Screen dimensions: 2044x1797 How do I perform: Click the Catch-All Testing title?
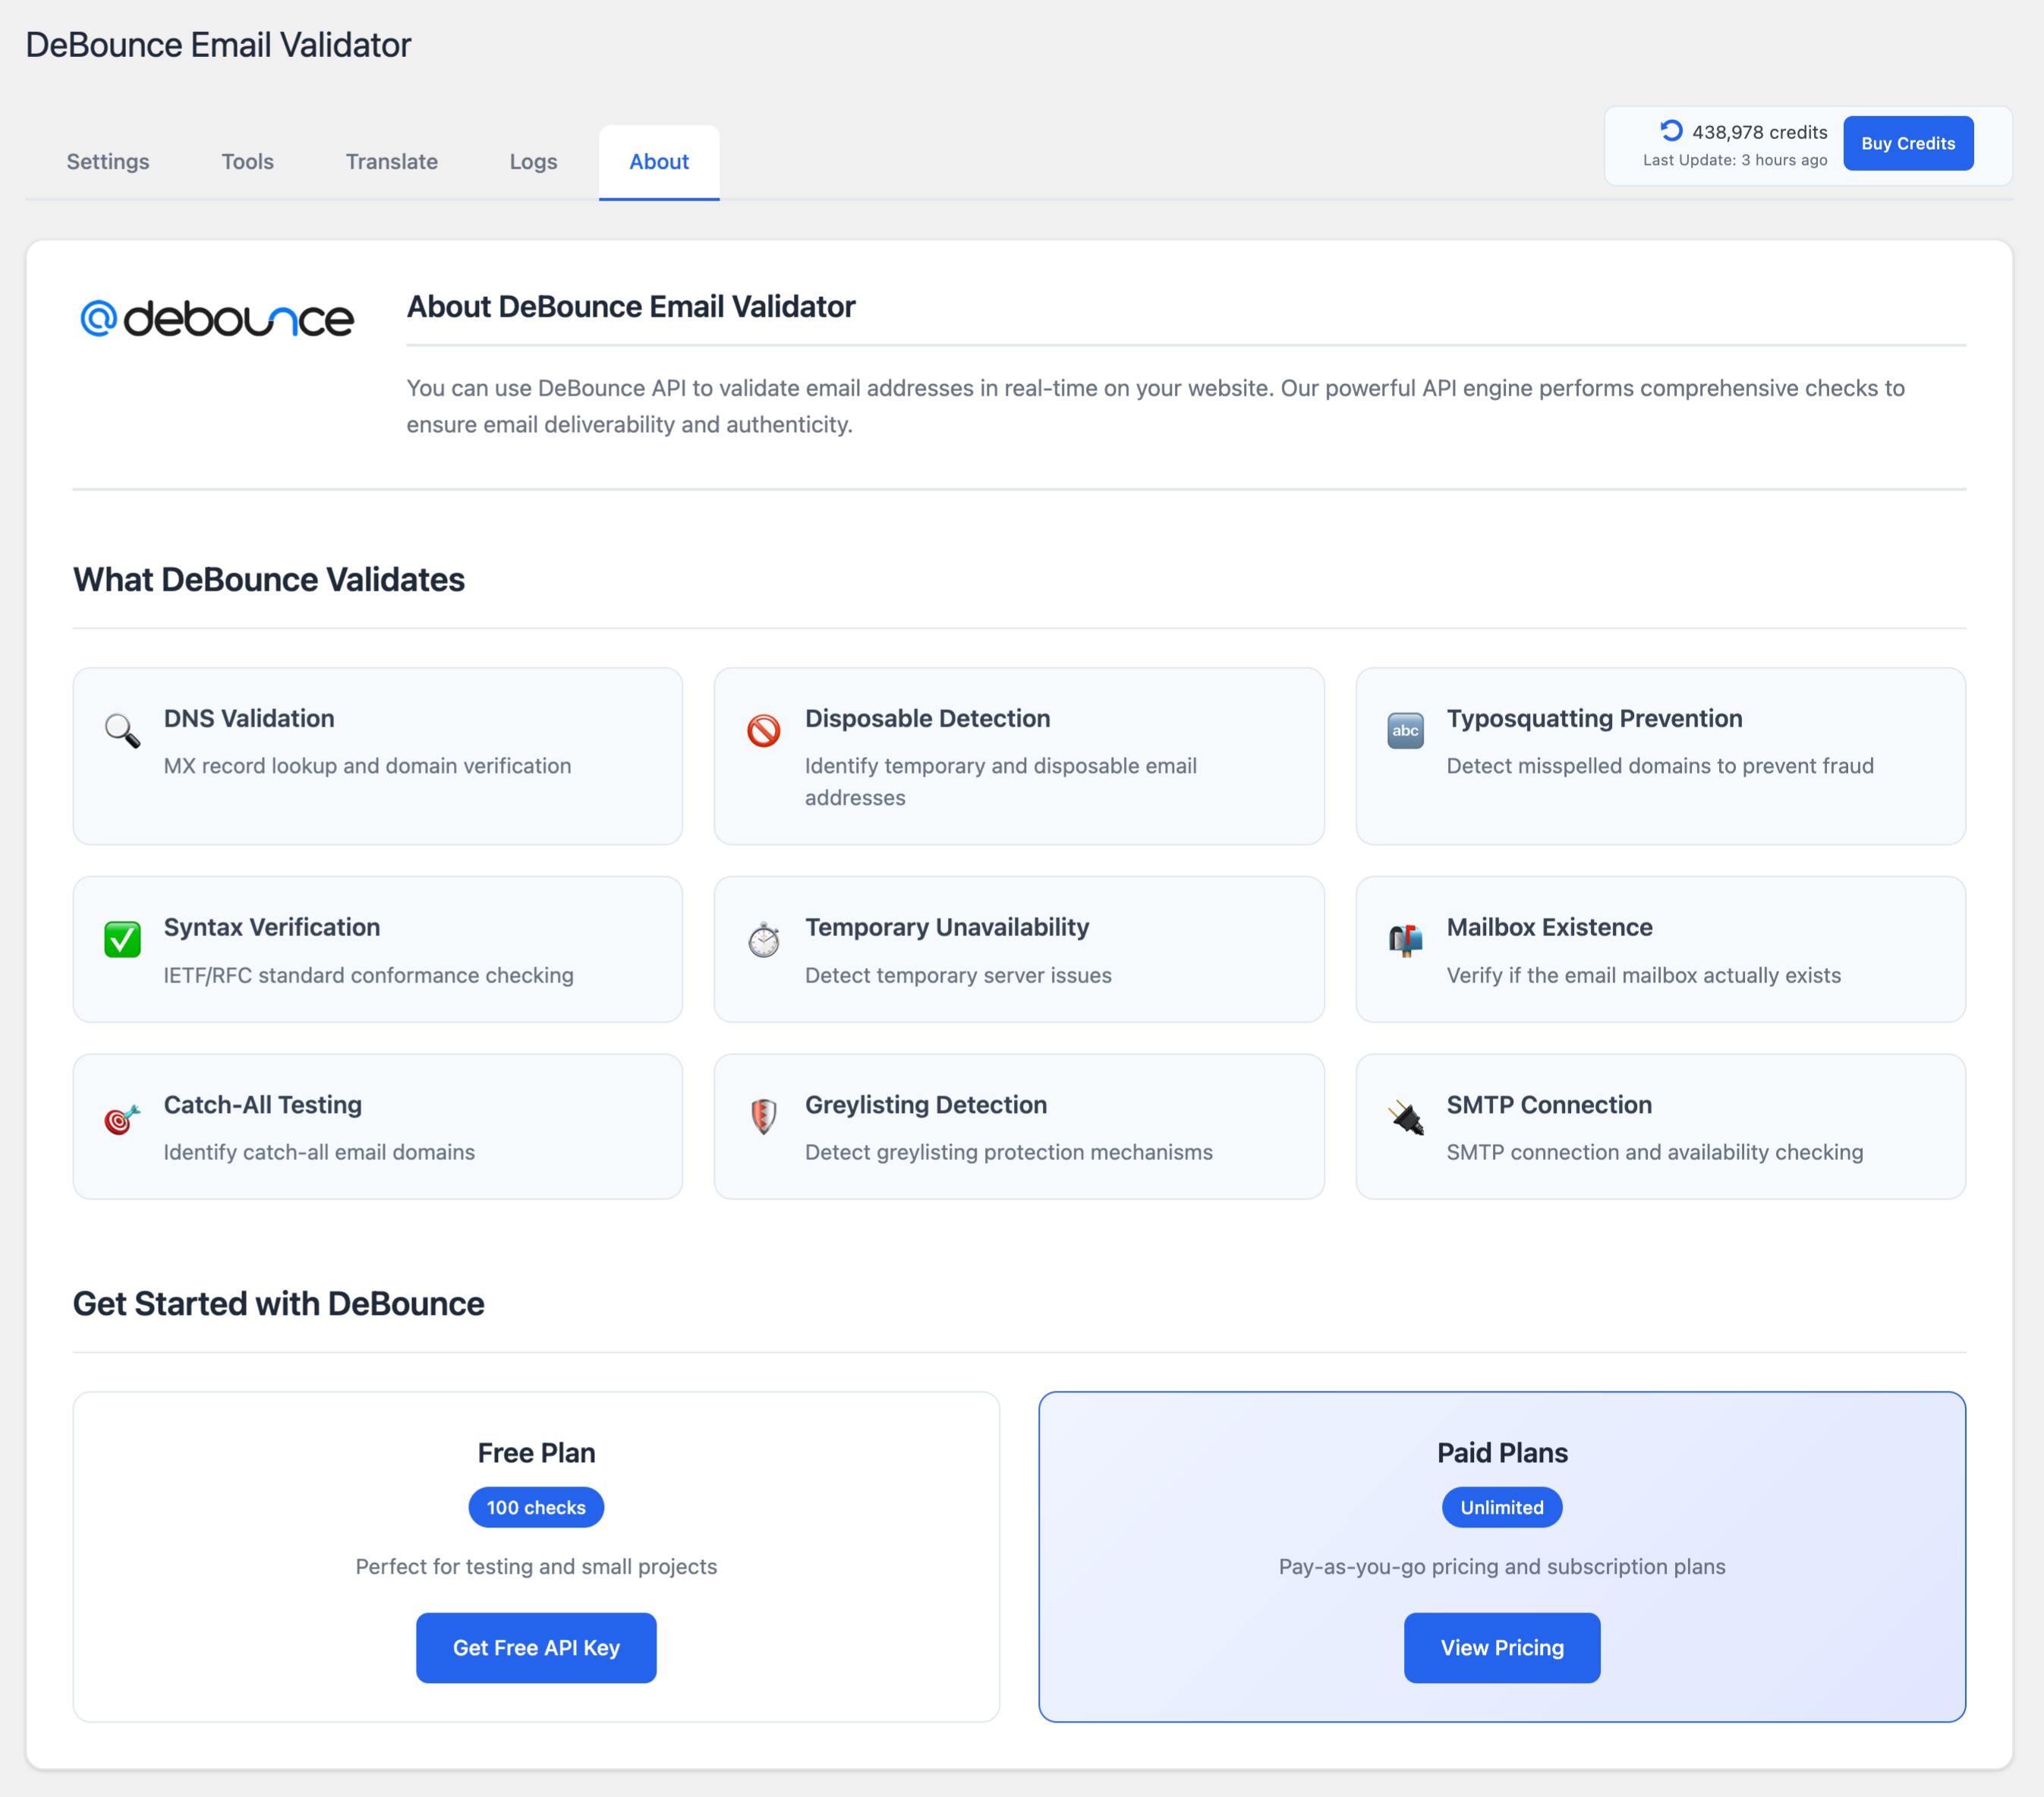click(x=262, y=1104)
